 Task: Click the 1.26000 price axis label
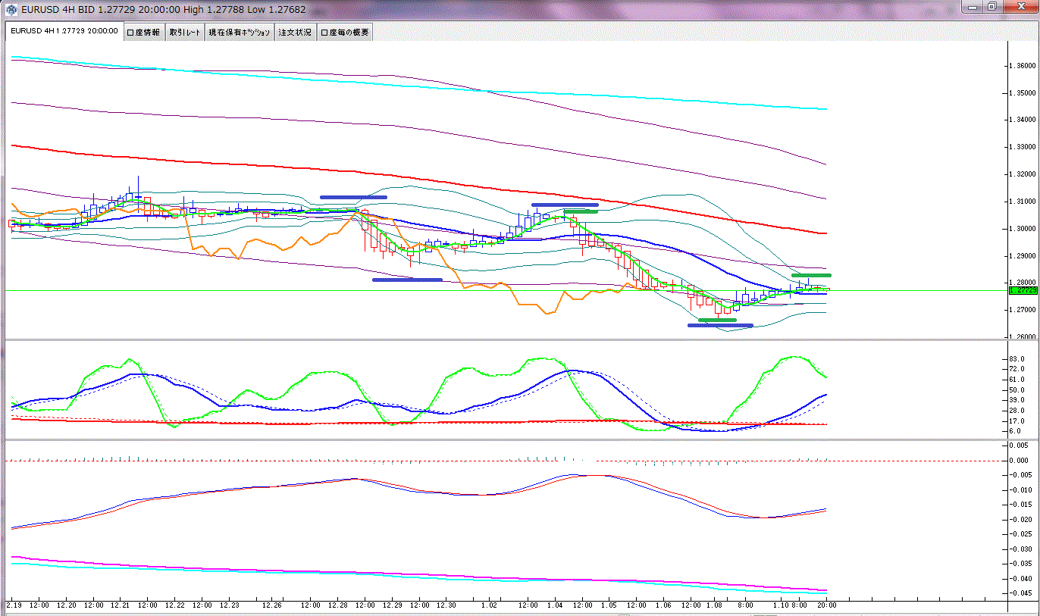1023,337
